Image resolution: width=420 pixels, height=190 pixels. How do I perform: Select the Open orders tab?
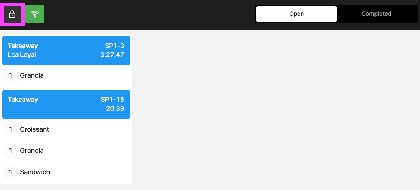coord(296,14)
